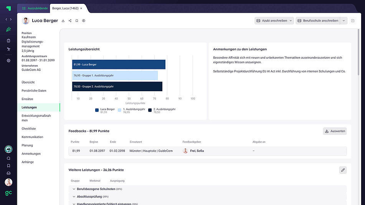This screenshot has width=365, height=205.
Task: Click the Azubi anschreiben button
Action: coord(274,21)
